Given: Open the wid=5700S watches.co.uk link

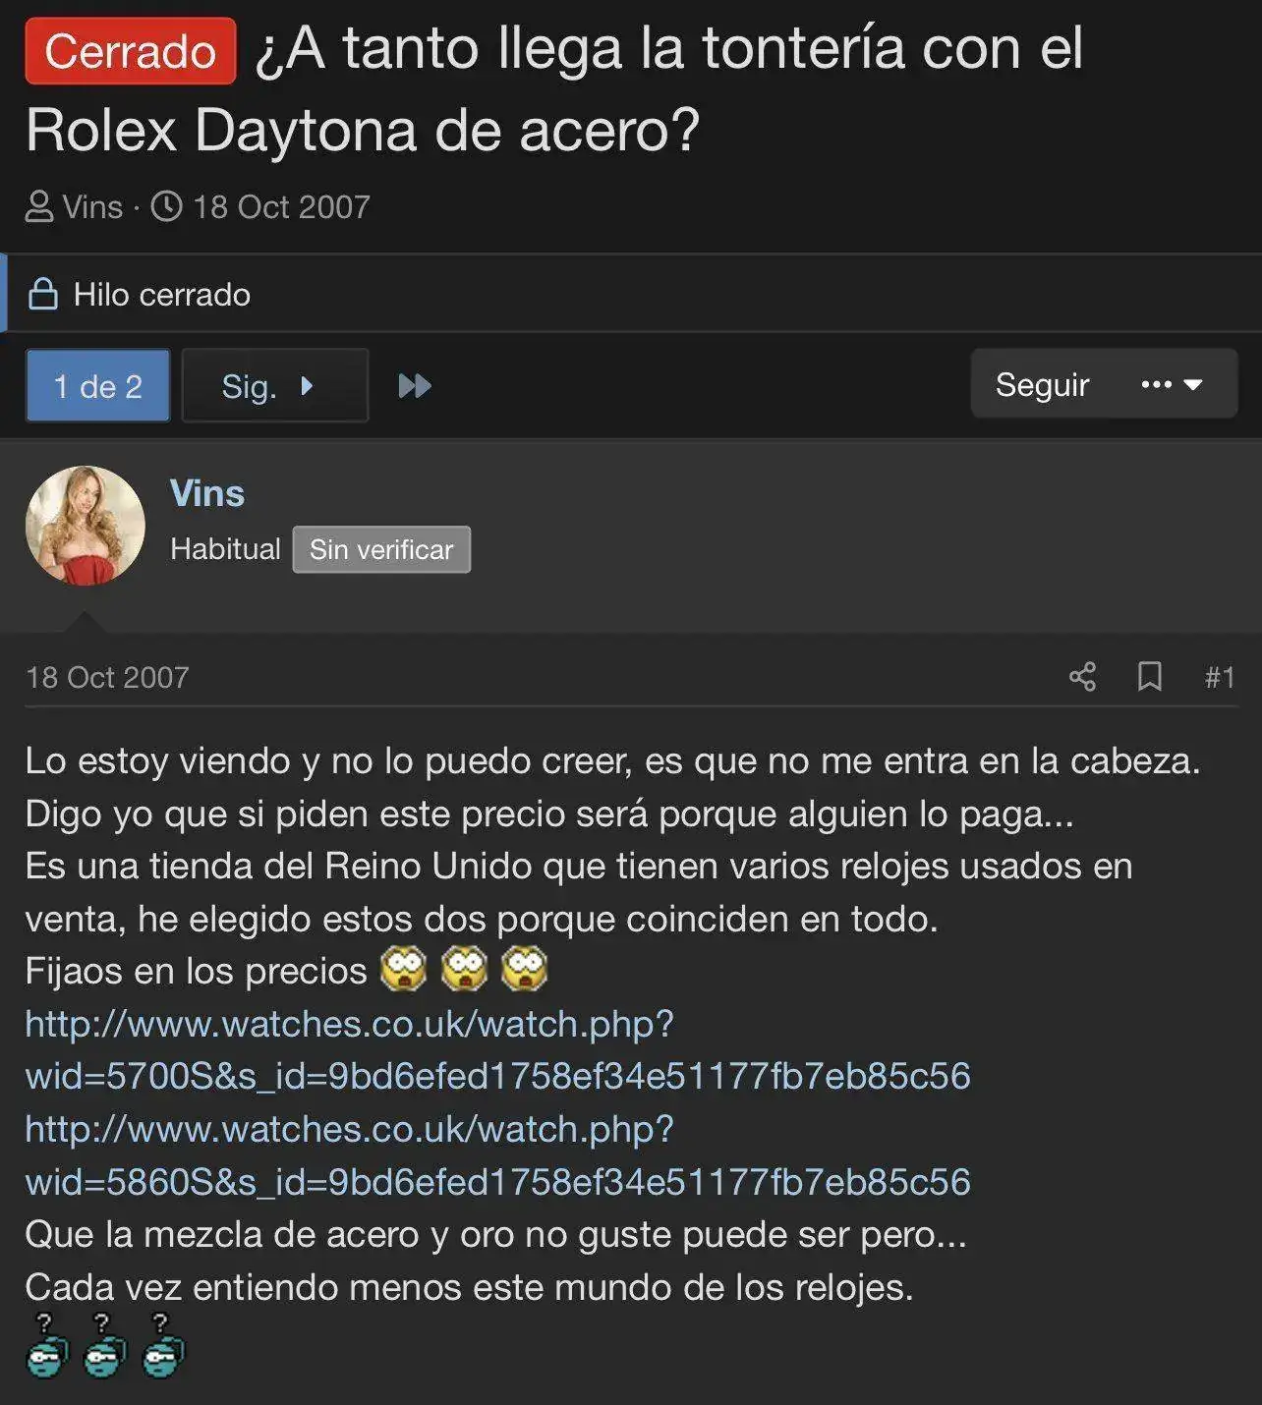Looking at the screenshot, I should pos(497,1050).
